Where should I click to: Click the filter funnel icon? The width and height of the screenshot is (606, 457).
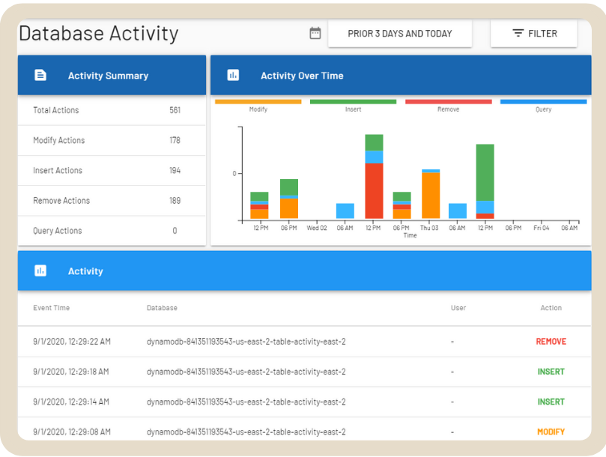point(518,34)
